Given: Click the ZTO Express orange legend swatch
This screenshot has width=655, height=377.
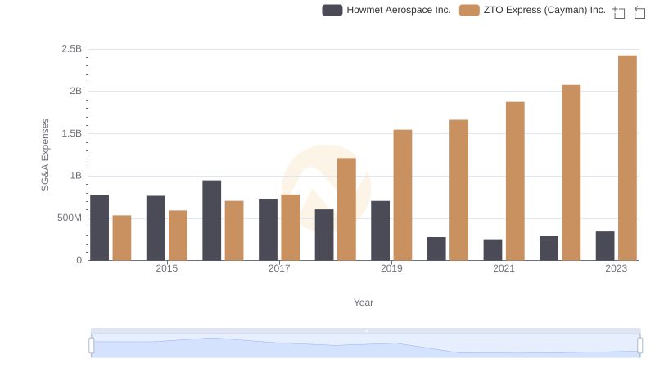Looking at the screenshot, I should pos(469,10).
